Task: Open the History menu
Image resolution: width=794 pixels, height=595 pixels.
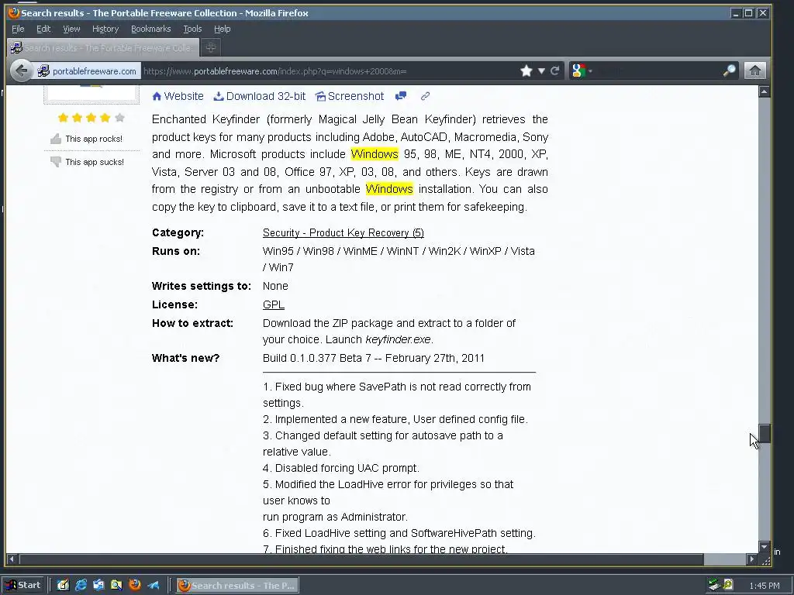Action: coord(105,29)
